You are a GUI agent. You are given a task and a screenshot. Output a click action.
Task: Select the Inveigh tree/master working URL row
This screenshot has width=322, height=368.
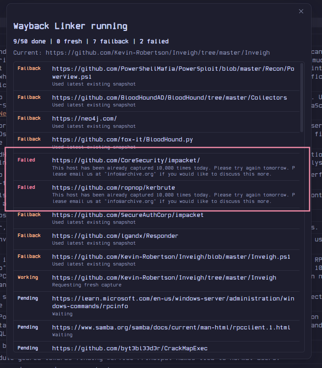157,281
